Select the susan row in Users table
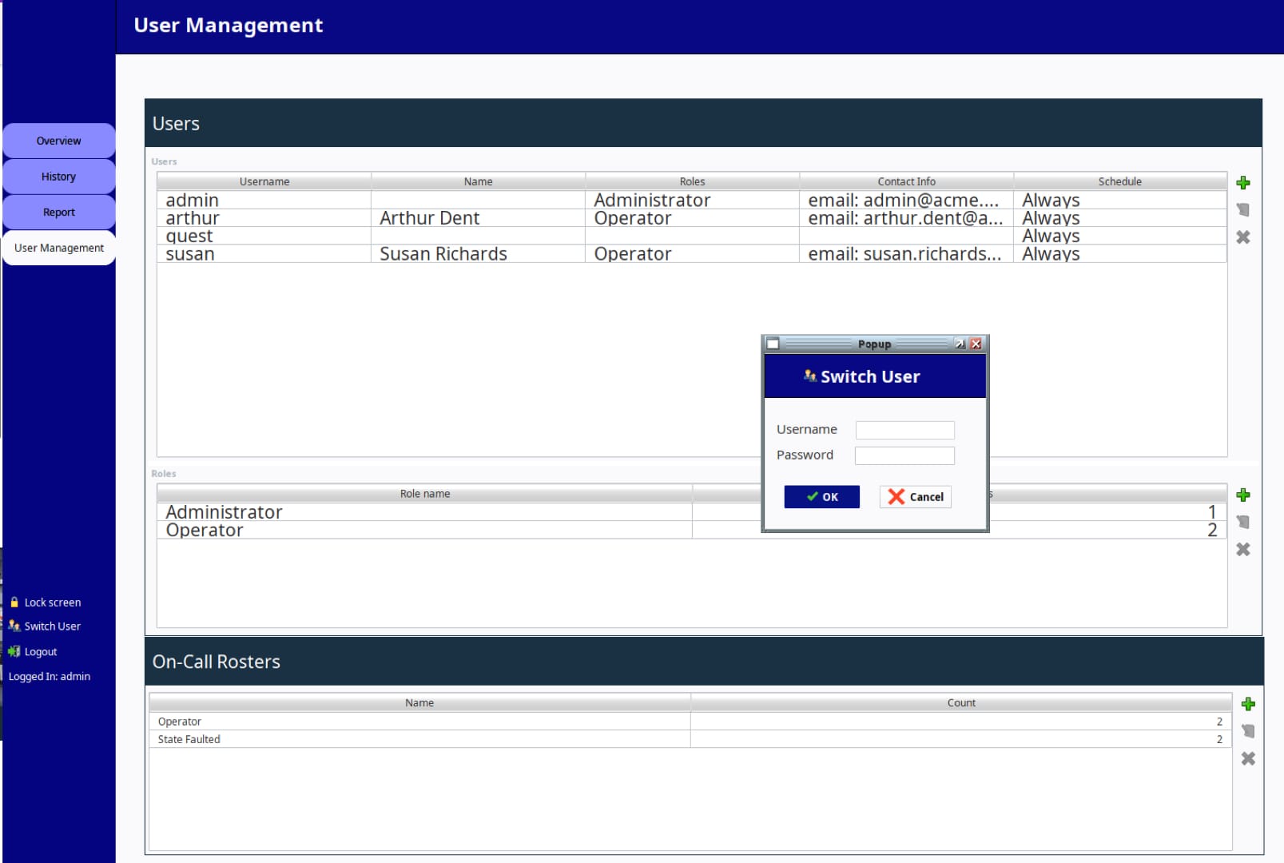The width and height of the screenshot is (1284, 863). point(264,254)
